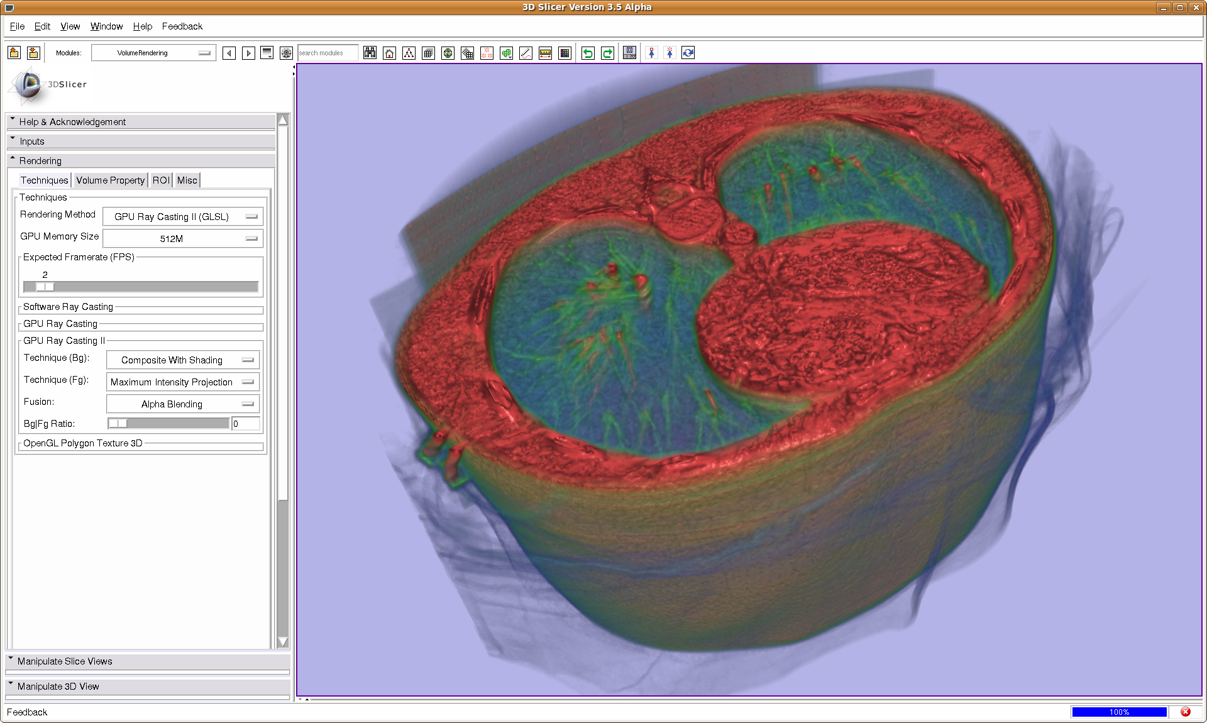Open the Rendering Method dropdown
1207x723 pixels.
(182, 217)
